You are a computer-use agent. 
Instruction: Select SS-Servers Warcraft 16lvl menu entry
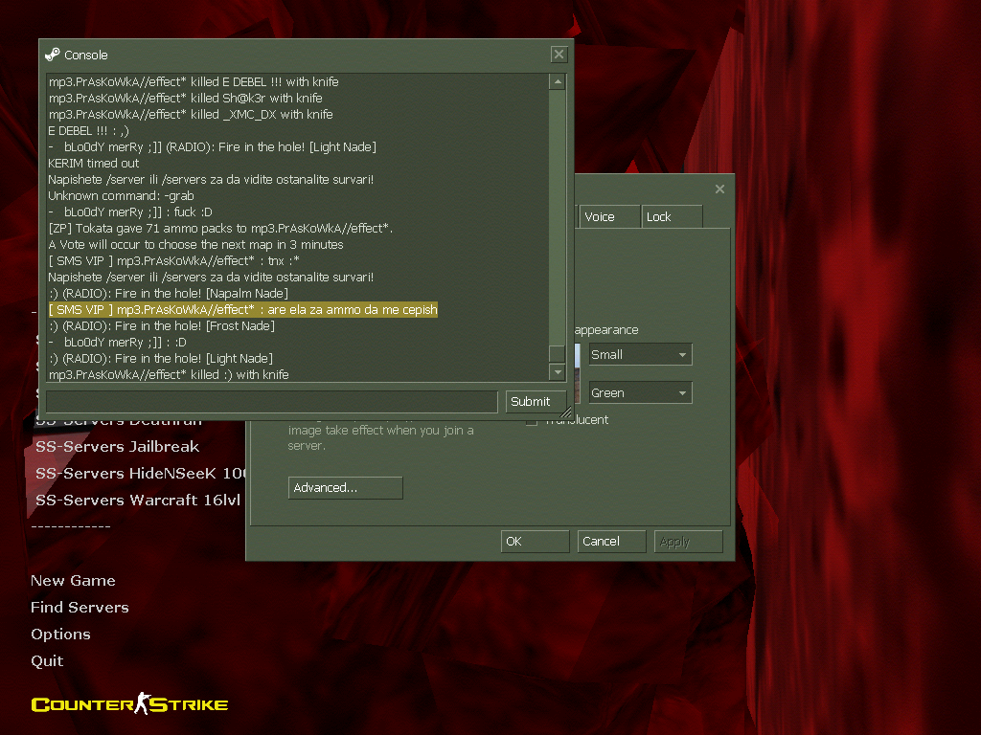pyautogui.click(x=138, y=500)
